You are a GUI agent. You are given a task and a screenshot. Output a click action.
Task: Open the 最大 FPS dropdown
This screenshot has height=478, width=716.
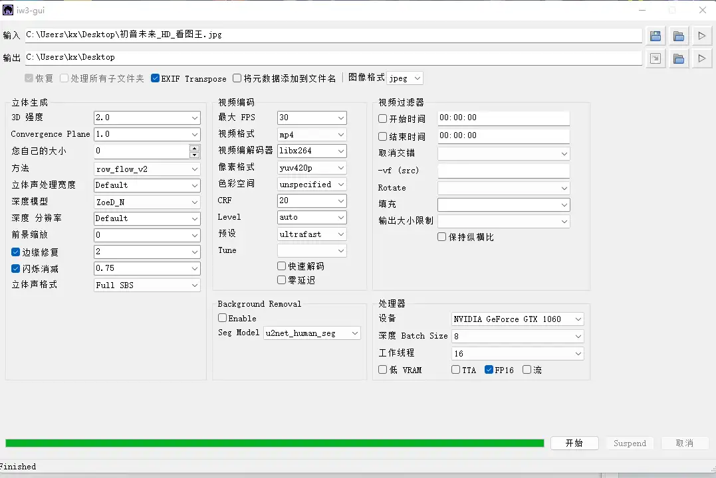pyautogui.click(x=312, y=118)
